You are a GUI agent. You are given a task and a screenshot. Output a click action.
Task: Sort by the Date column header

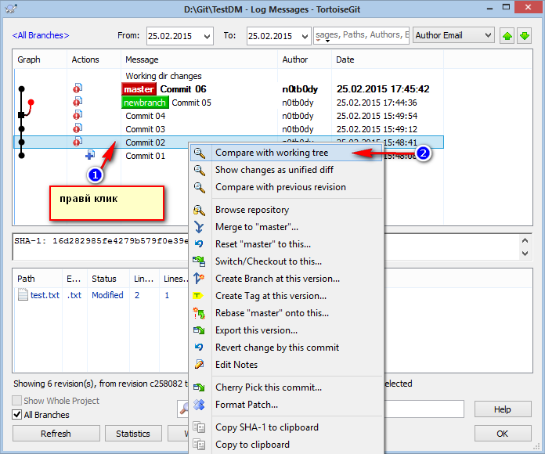point(388,59)
